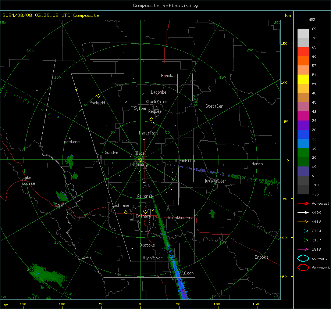Click the Limestone label
The image size is (331, 309).
pyautogui.click(x=70, y=142)
